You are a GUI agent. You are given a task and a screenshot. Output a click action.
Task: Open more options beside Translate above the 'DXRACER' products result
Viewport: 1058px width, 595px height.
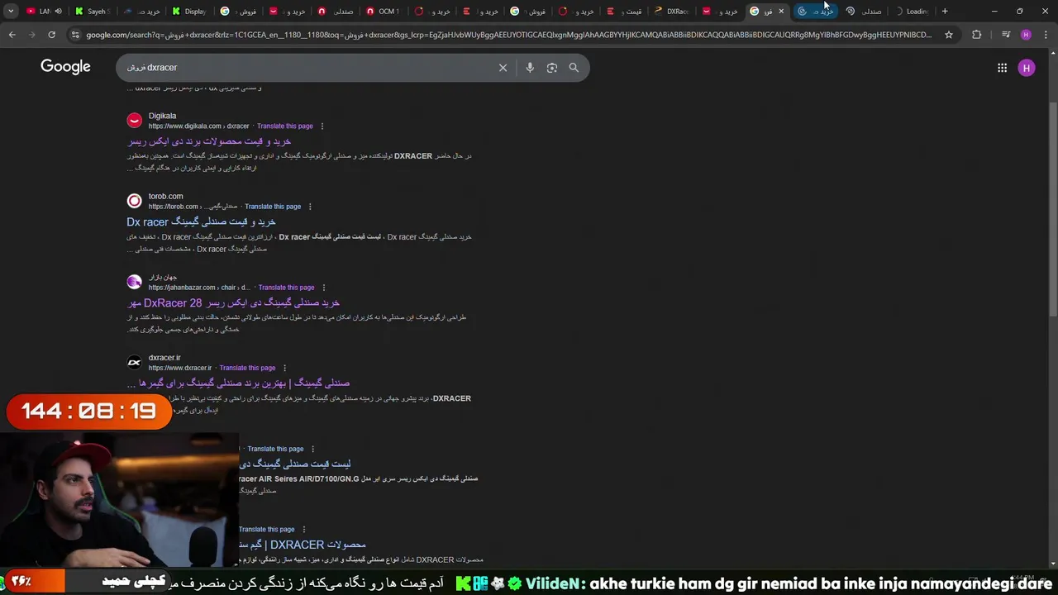pyautogui.click(x=303, y=529)
